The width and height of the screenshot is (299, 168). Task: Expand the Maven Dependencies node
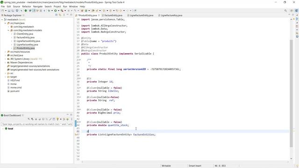(x=5, y=63)
